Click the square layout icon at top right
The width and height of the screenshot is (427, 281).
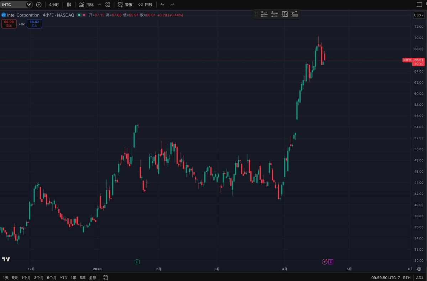[420, 5]
